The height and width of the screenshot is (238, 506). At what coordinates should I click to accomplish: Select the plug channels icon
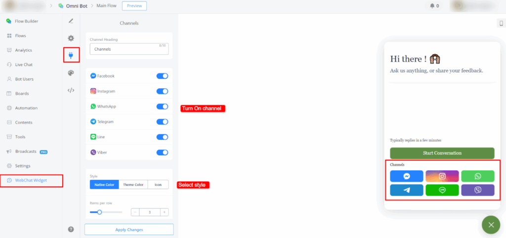71,55
